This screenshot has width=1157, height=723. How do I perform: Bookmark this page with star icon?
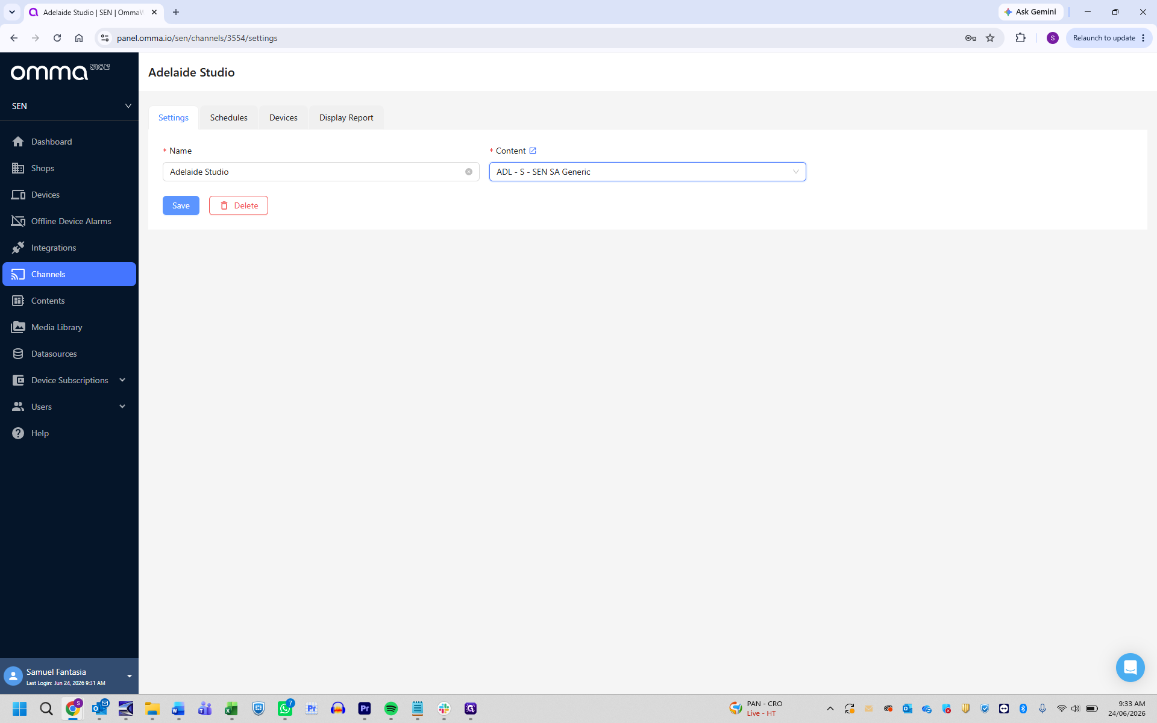pos(990,38)
